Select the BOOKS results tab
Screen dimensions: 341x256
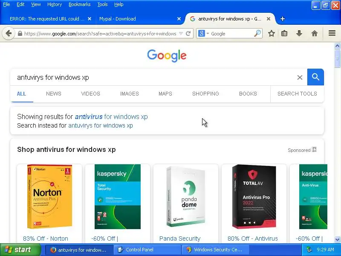(248, 94)
